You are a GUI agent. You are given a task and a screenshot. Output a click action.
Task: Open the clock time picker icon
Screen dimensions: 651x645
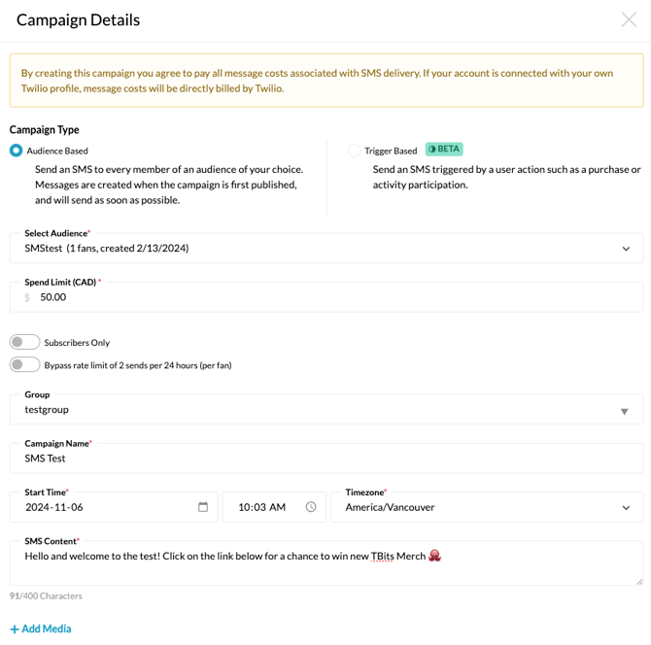point(311,507)
